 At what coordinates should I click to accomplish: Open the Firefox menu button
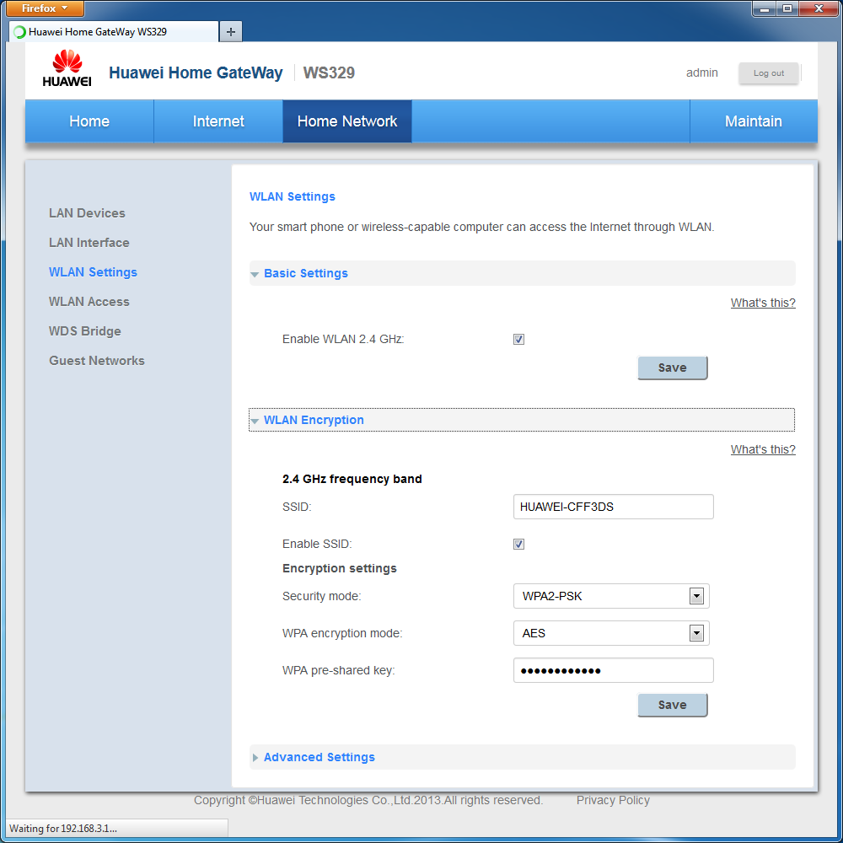coord(45,8)
